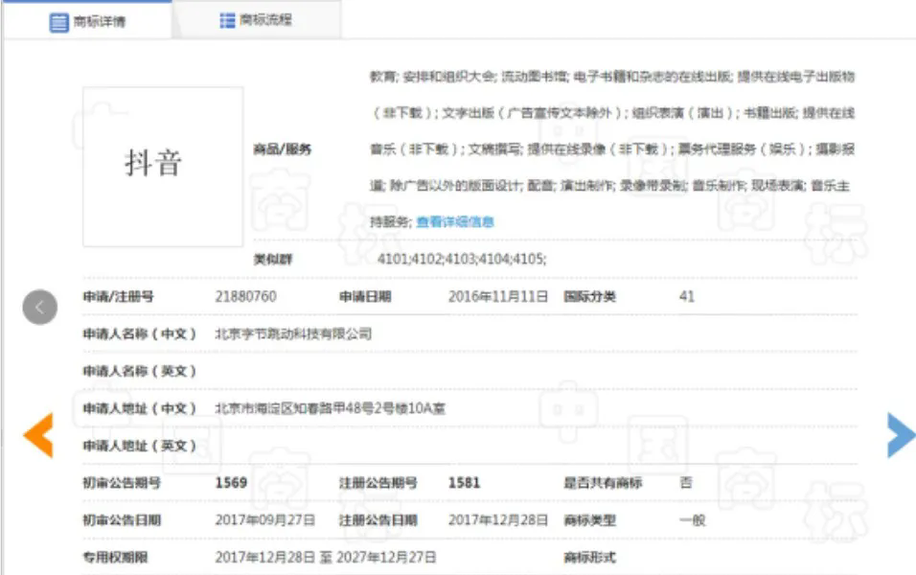The width and height of the screenshot is (916, 575).
Task: Go to previous trademark with orange arrow
Action: [38, 435]
